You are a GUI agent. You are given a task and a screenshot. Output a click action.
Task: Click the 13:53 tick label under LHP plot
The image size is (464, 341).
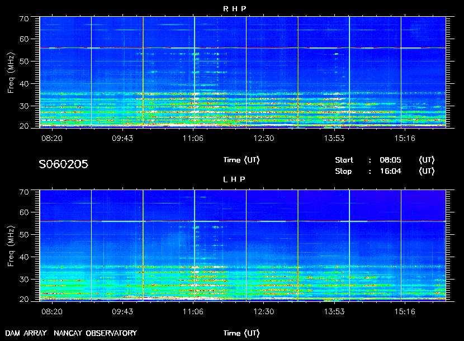334,312
